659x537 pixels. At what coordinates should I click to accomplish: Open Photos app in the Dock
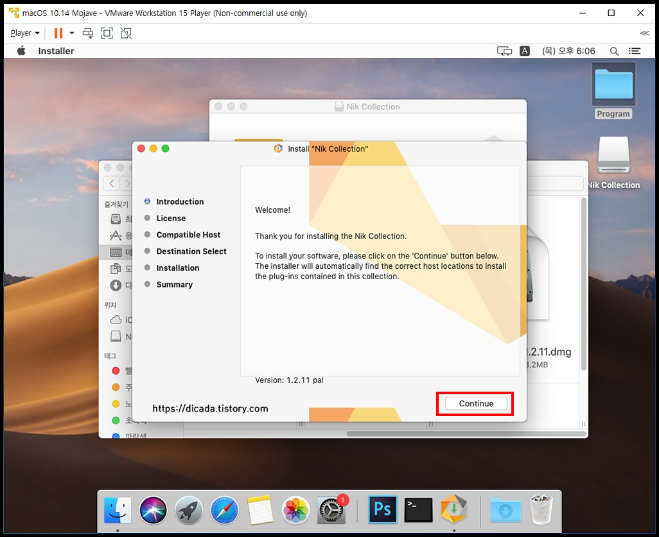point(295,510)
